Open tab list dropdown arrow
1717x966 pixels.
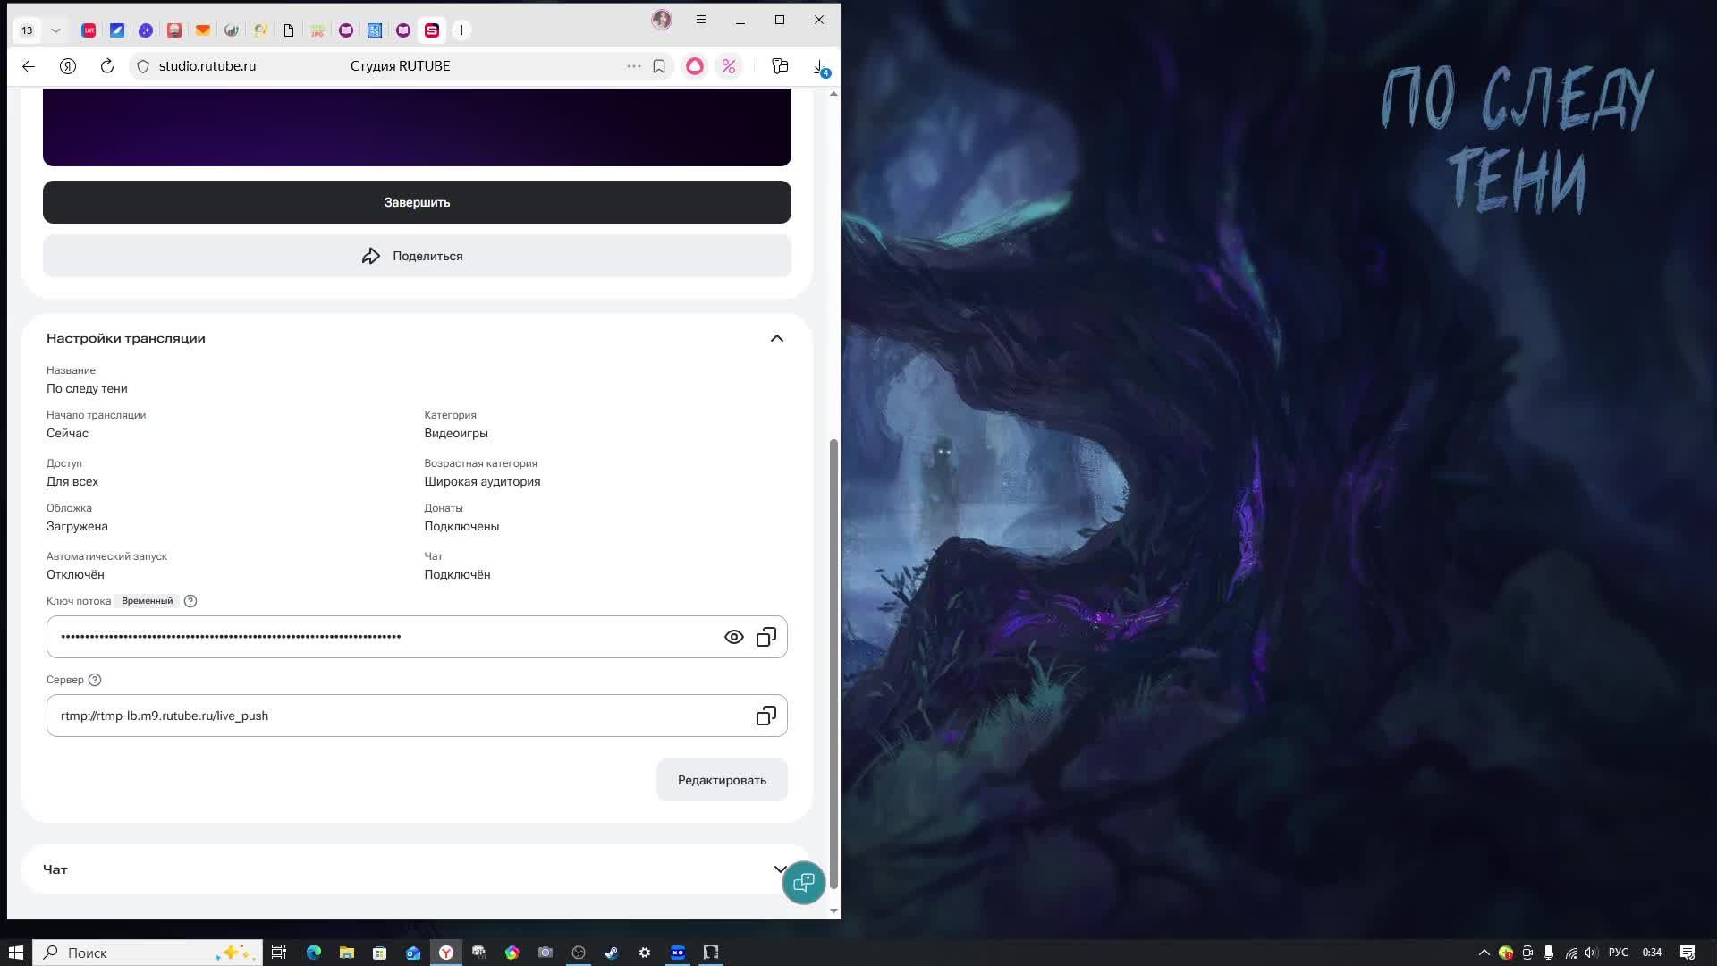point(55,30)
